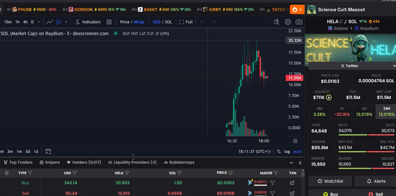Open chart settings gear
The image size is (396, 196).
[x=288, y=22]
